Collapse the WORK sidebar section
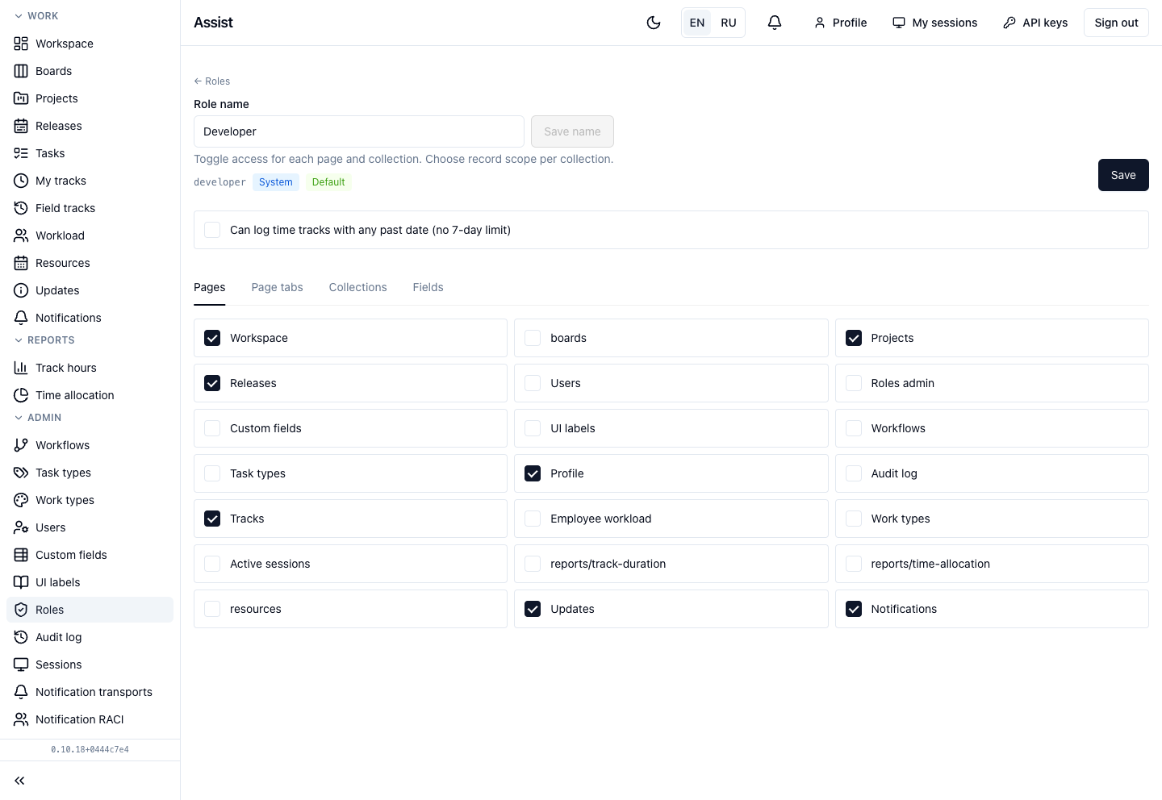 (x=36, y=16)
